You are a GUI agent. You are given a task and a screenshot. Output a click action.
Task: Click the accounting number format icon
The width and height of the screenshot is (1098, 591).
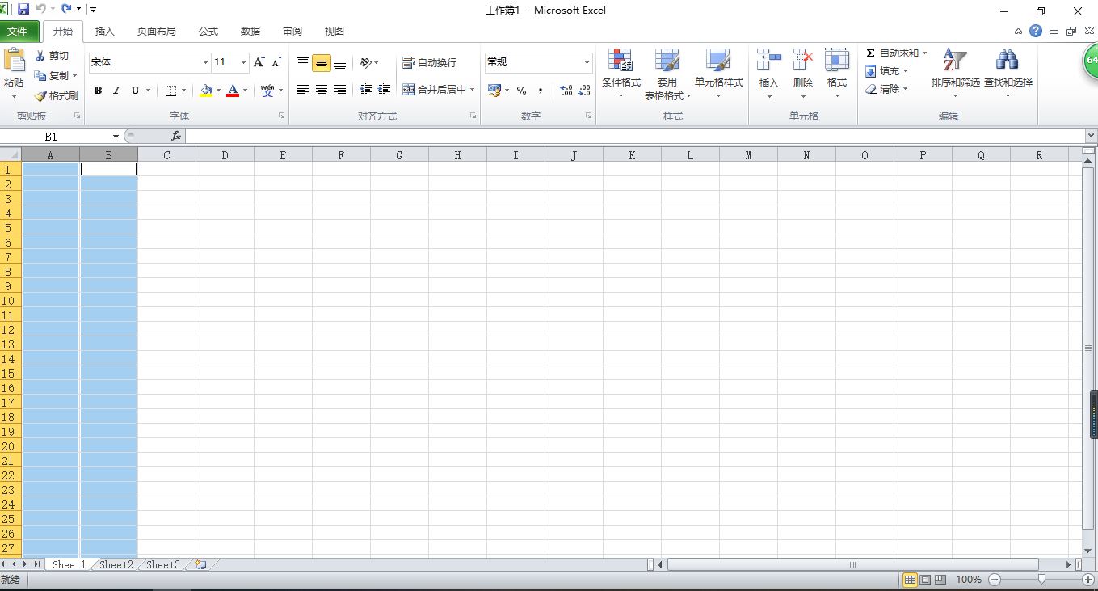494,91
